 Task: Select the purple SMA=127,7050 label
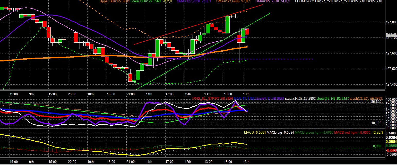point(189,1)
